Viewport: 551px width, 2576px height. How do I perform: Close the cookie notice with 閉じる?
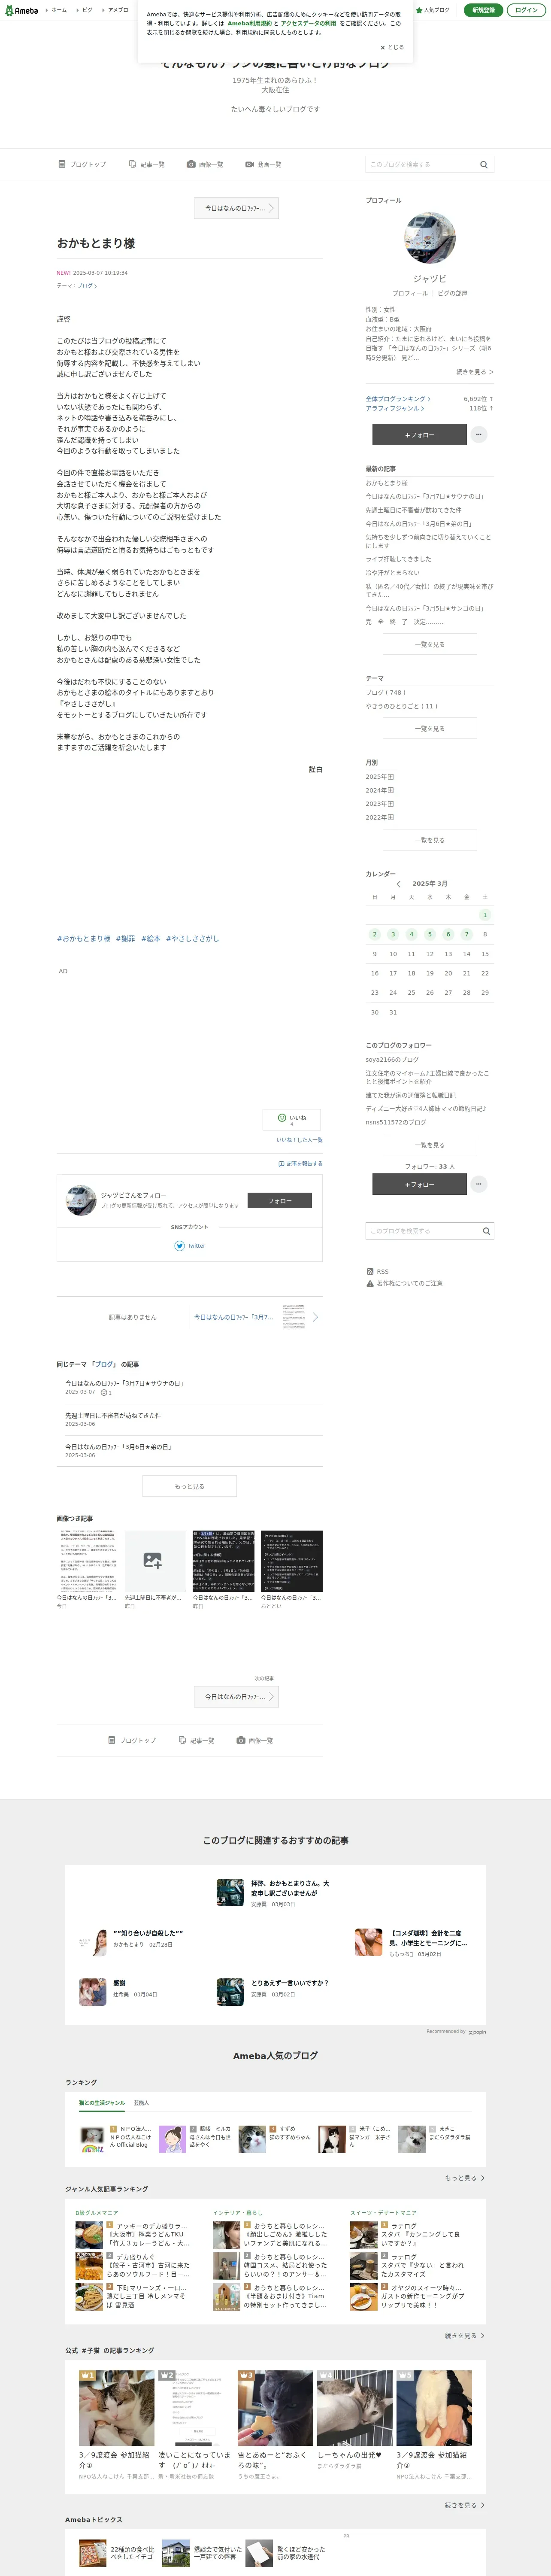(x=392, y=47)
